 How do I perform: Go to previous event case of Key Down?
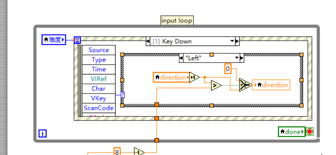tap(148, 41)
